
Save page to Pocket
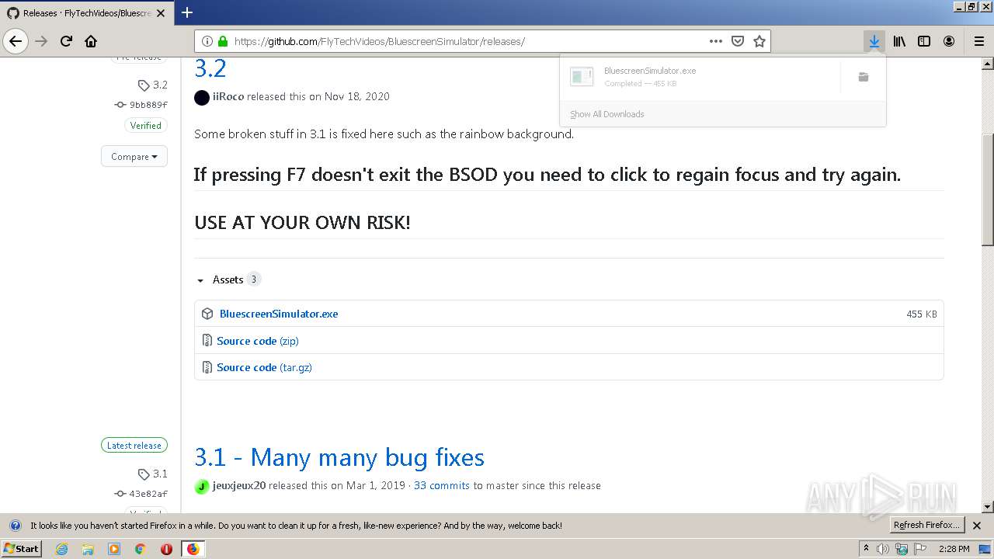tap(738, 41)
